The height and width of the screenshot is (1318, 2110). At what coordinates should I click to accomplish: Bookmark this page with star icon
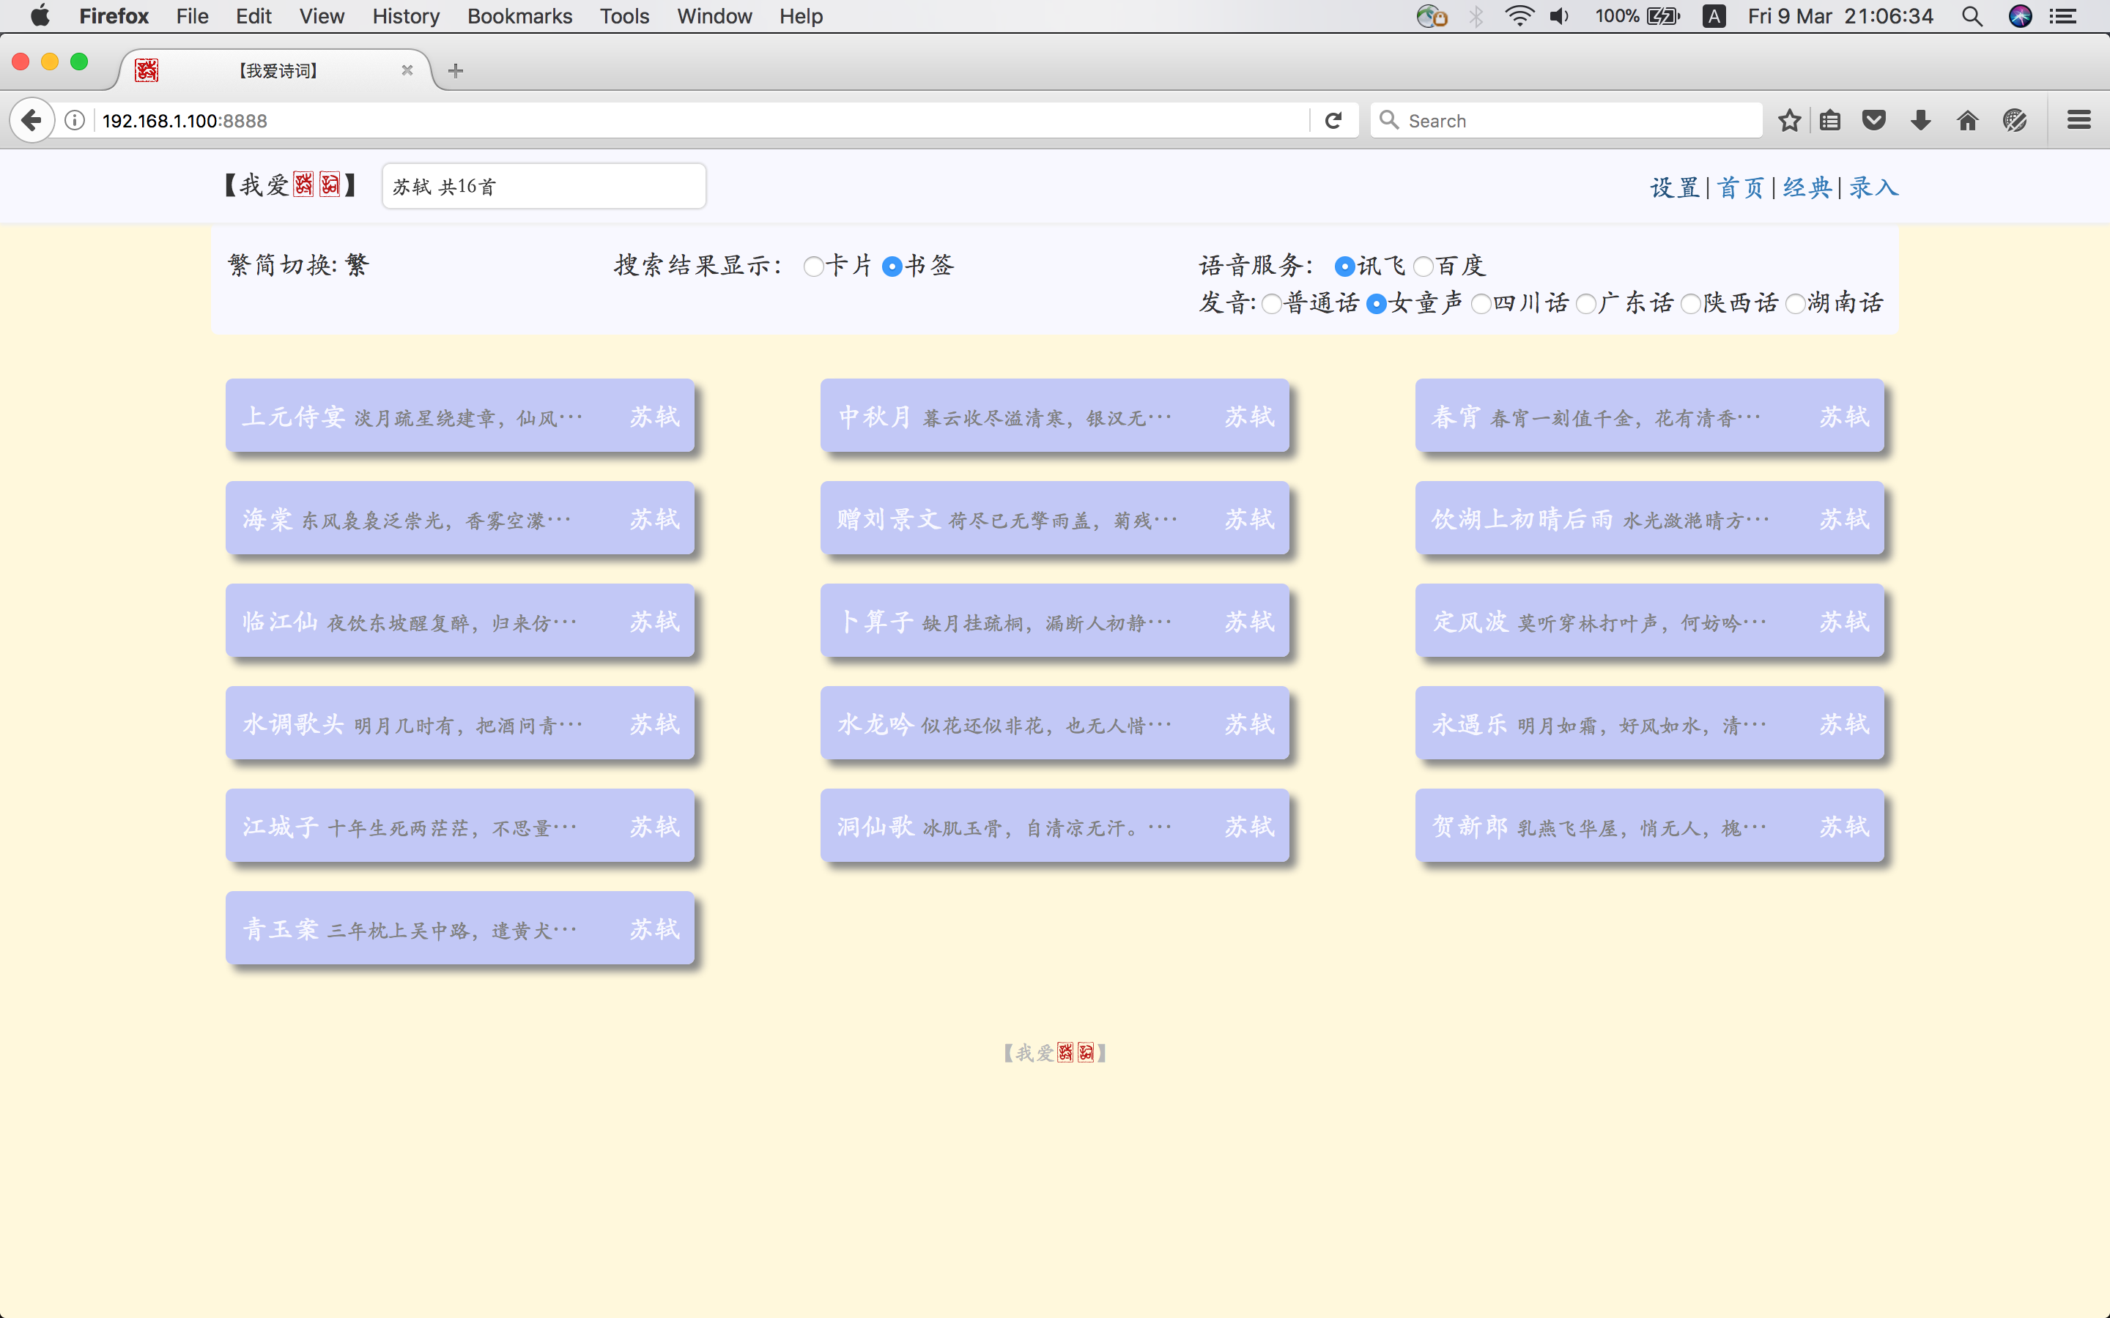tap(1789, 120)
